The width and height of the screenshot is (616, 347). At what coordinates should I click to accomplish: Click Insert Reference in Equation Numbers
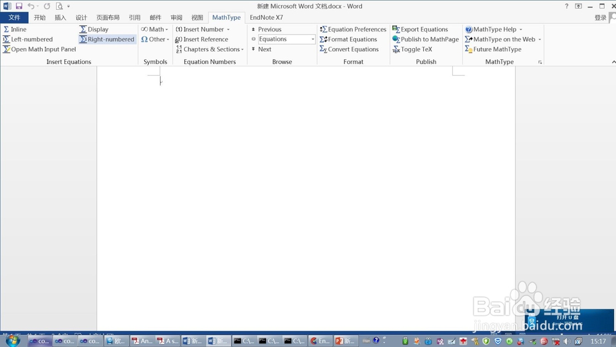[201, 39]
